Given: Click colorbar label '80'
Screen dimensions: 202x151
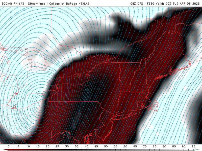Looking at the screenshot, I should coord(164,146).
